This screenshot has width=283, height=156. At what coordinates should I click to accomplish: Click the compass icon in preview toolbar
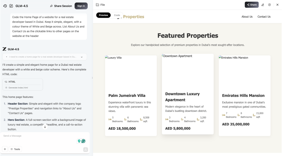click(269, 5)
